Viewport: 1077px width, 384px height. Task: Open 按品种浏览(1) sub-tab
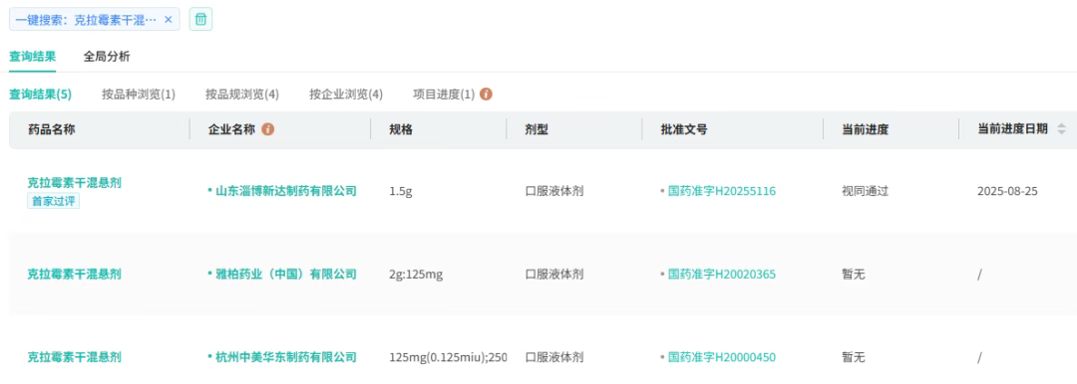click(138, 95)
